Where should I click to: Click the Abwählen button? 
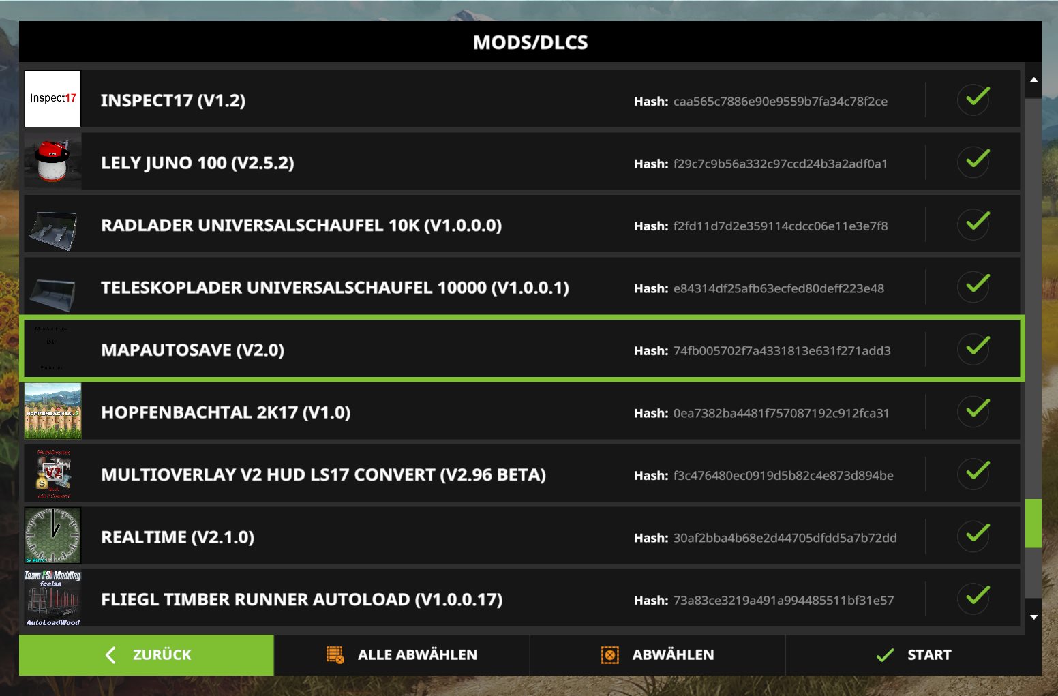click(658, 655)
